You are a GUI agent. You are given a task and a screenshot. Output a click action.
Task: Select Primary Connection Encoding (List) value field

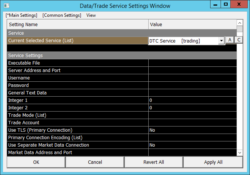point(192,138)
